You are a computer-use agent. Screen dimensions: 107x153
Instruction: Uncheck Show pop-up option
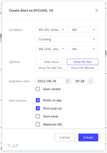38,108
